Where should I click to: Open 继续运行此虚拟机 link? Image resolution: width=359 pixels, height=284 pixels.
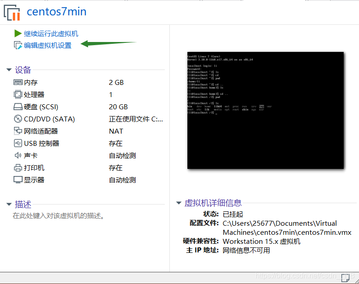[x=51, y=34]
